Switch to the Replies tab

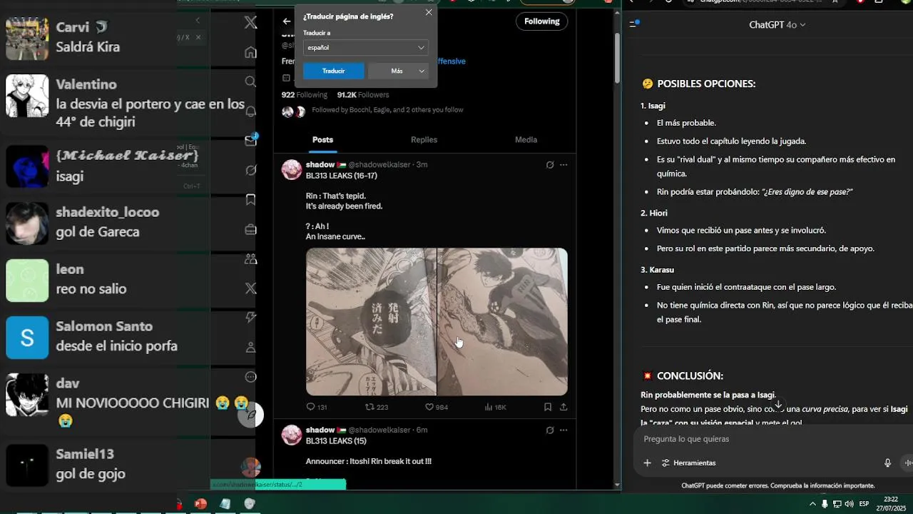click(424, 140)
